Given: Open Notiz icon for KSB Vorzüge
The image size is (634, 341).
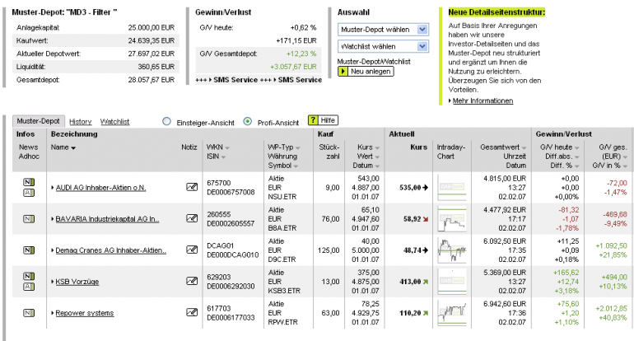Looking at the screenshot, I should pos(192,281).
